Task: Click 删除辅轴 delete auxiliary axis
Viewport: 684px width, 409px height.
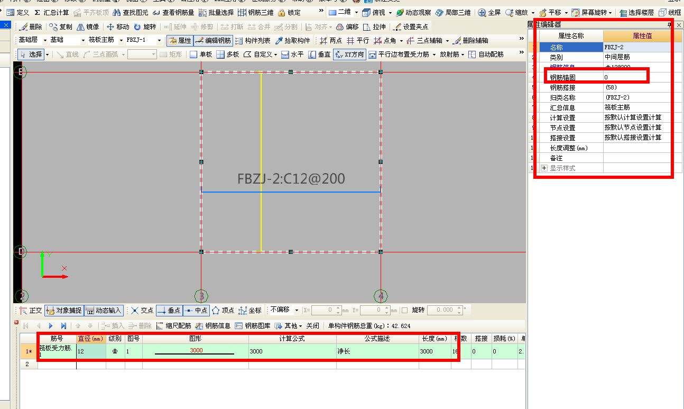Action: [470, 40]
